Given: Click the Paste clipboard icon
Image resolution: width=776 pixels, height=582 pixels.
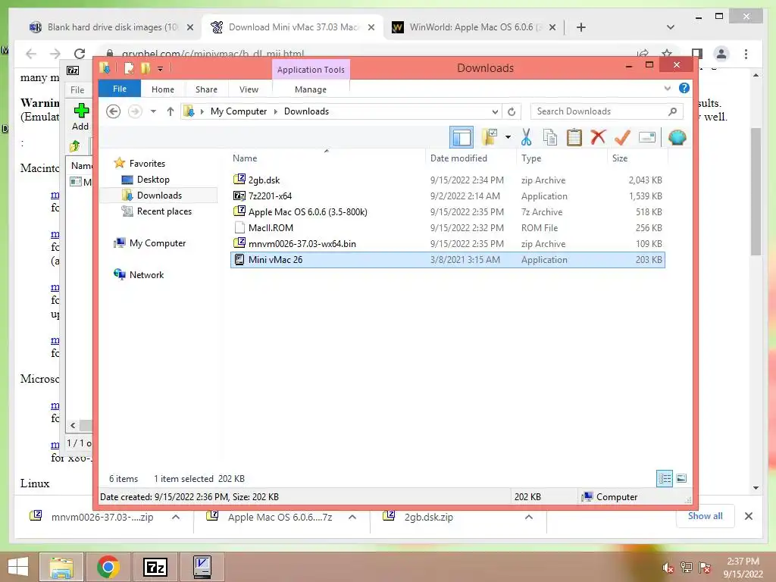Looking at the screenshot, I should (574, 137).
